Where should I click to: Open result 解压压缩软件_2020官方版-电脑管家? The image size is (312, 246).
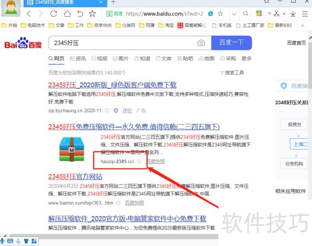[127, 219]
